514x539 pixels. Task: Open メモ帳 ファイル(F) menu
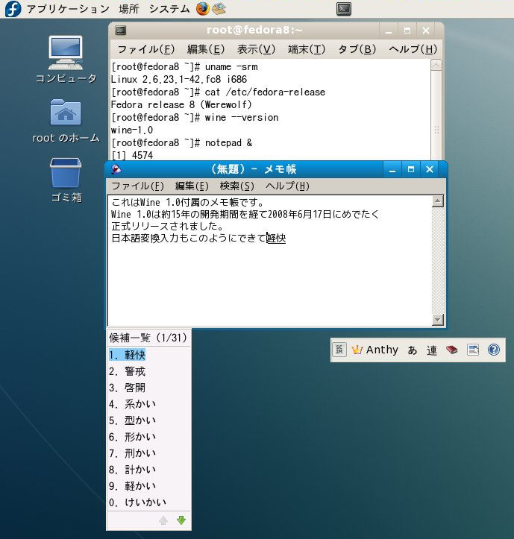137,186
